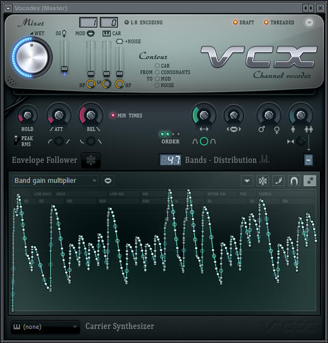Click the plugin menu arrow in title bar

[x=8, y=8]
